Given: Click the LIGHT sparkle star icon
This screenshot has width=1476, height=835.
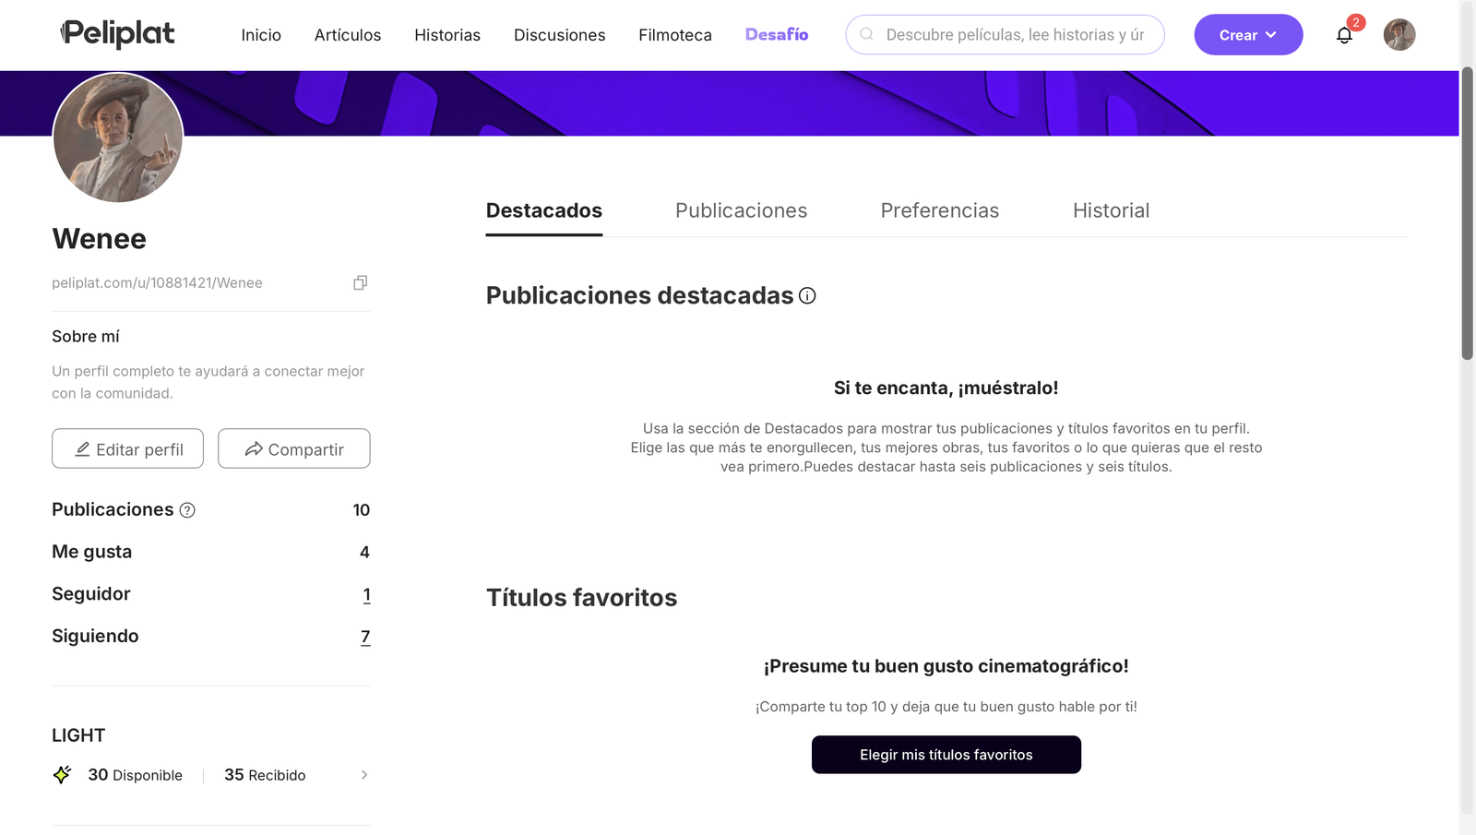Looking at the screenshot, I should tap(62, 774).
